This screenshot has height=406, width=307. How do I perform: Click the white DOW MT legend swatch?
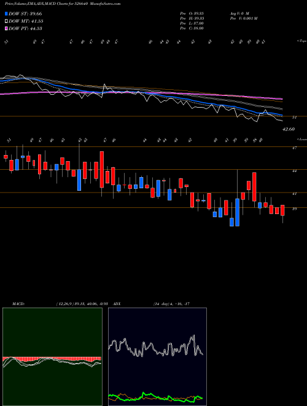(x=6, y=22)
